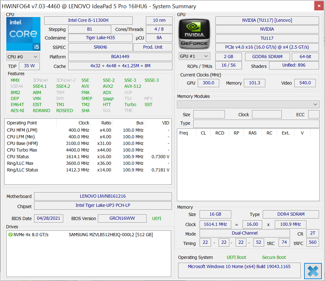Open the CPU #0 selector dropdown

(x=23, y=57)
